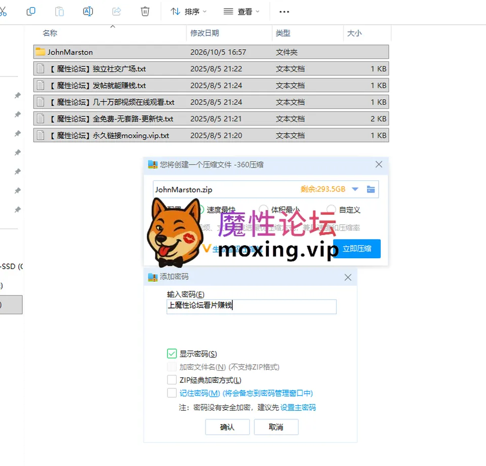Tick the 记住密码 checkbox
Image resolution: width=486 pixels, height=466 pixels.
pos(172,393)
